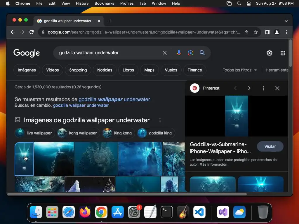This screenshot has width=299, height=224.
Task: Open the Bookmarks menu in menu bar
Action: point(104,3)
